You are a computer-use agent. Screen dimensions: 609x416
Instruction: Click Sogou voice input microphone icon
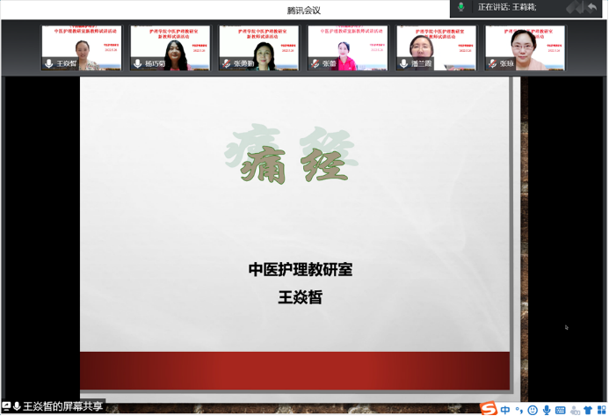click(547, 409)
